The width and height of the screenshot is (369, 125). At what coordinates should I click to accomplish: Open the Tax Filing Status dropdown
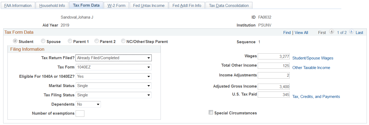[113, 95]
